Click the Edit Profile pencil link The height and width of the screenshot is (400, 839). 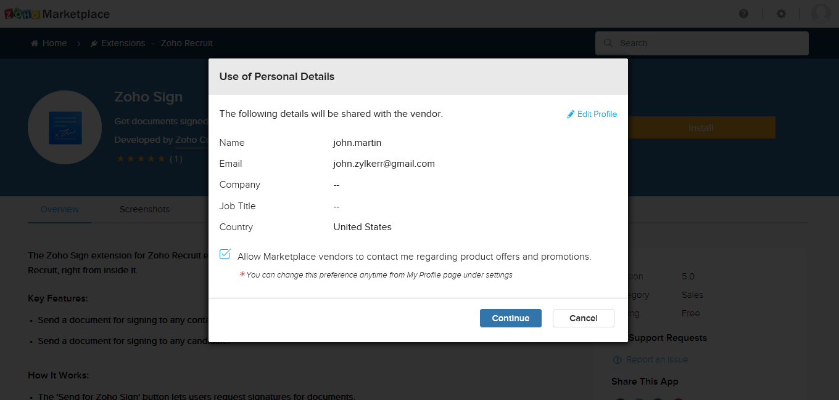pos(592,114)
